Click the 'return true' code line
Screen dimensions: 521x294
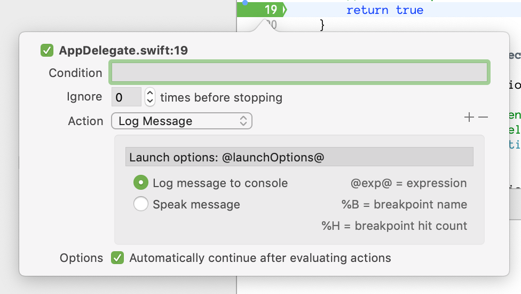[384, 10]
